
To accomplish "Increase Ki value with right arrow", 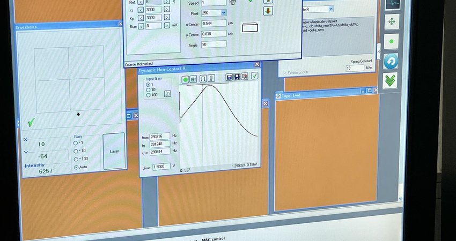I will coord(166,10).
